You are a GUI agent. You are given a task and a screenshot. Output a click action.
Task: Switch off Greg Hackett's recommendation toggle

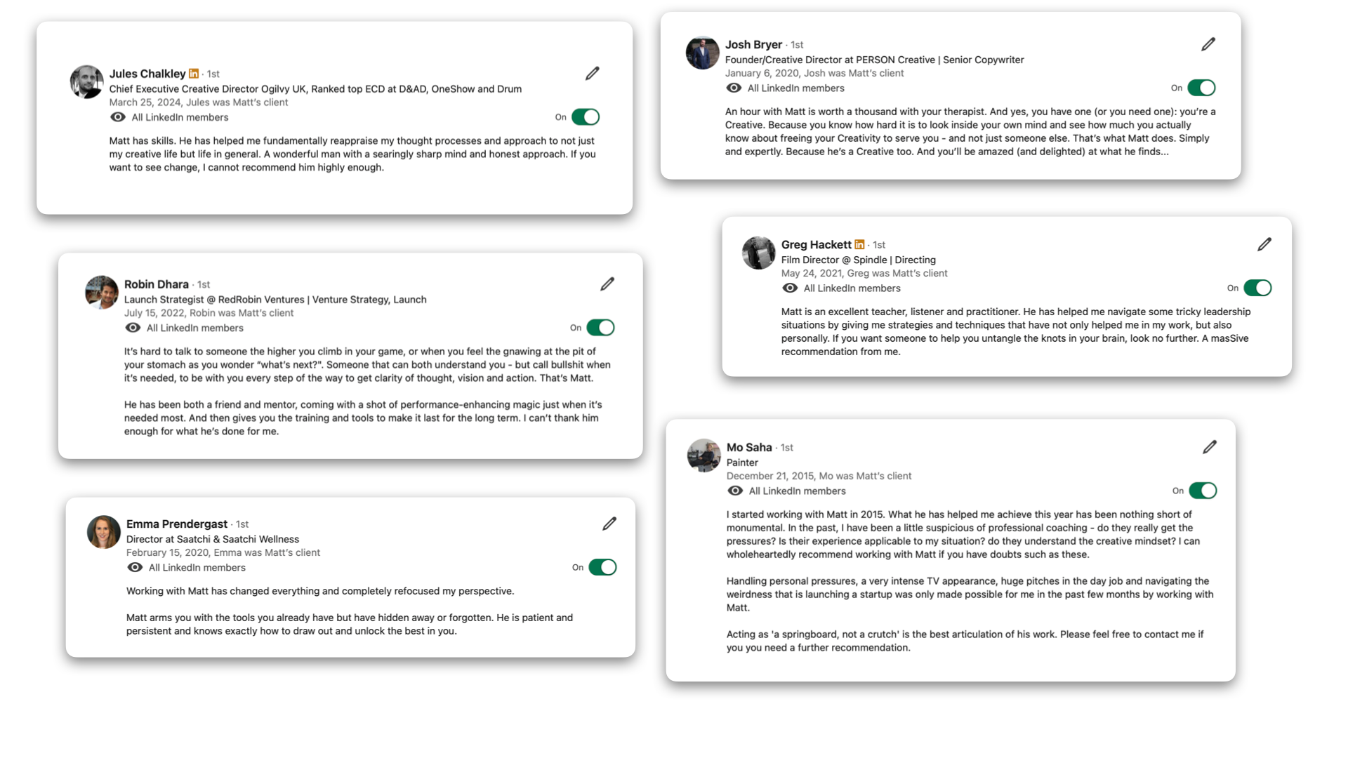1257,288
